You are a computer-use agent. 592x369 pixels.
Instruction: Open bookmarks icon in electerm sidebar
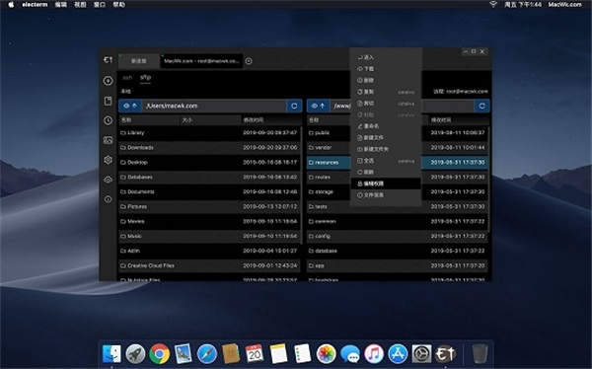108,101
